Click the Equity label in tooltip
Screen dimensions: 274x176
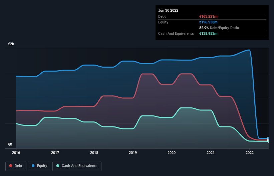(163, 22)
